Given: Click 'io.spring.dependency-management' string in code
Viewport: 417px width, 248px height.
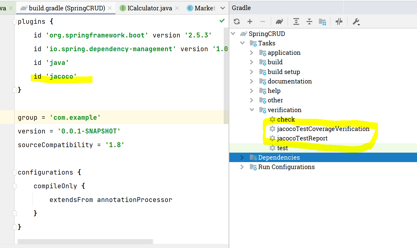Looking at the screenshot, I should point(111,49).
